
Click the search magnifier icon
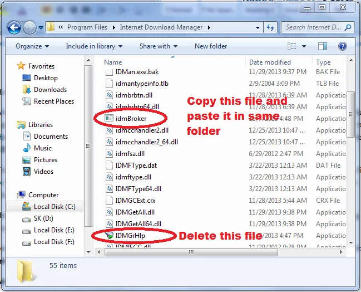[x=348, y=27]
